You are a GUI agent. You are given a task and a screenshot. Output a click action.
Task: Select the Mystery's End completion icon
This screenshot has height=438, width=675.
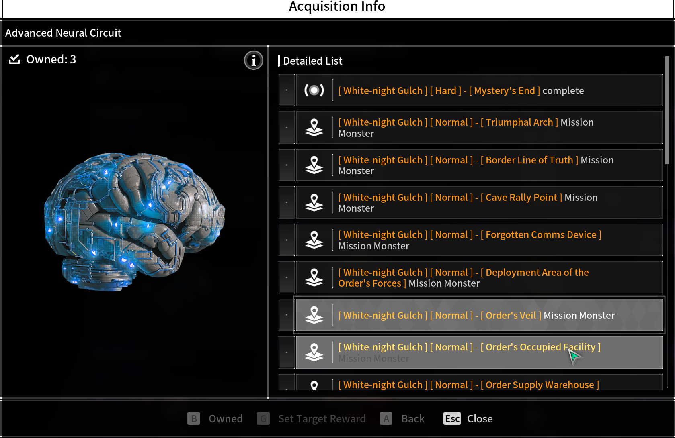314,90
